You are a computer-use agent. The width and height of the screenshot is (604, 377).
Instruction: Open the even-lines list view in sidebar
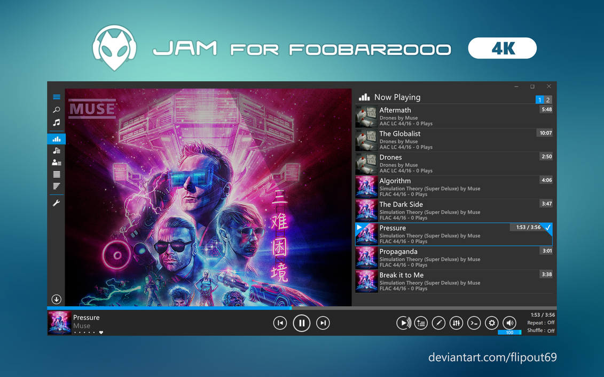[x=57, y=174]
